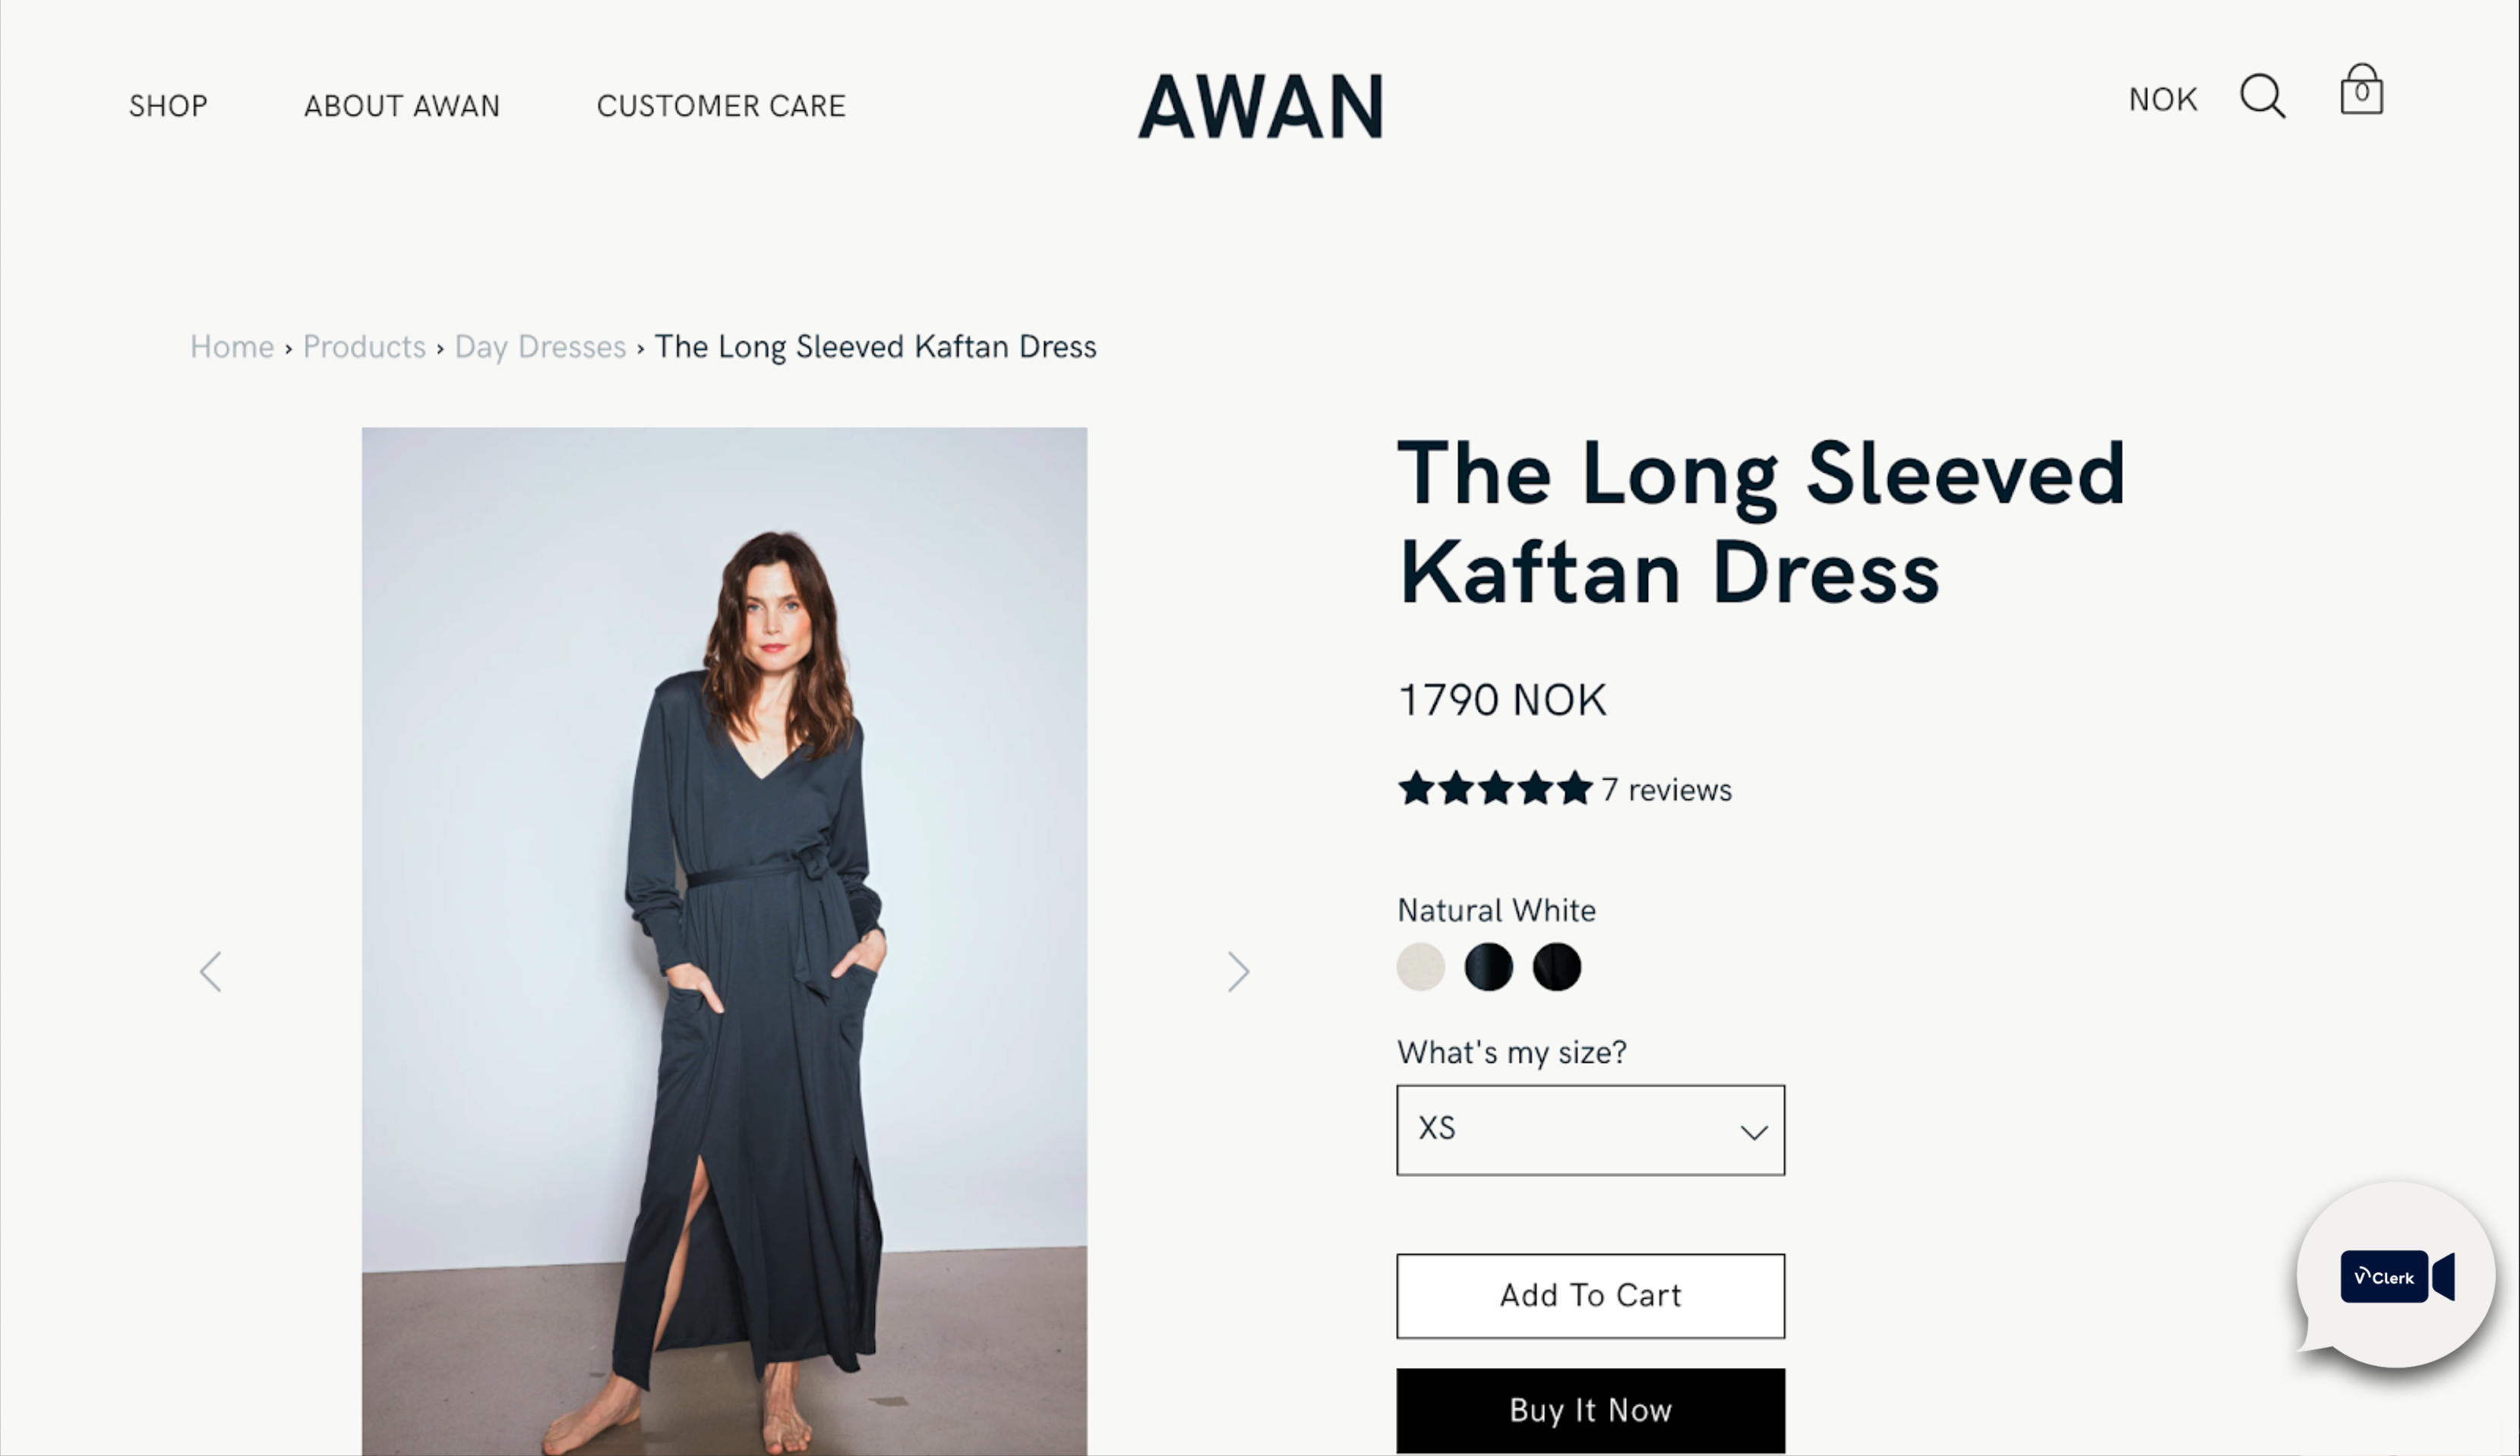Open the search magnifier icon
Screen dimensions: 2520x1456
click(x=2262, y=97)
